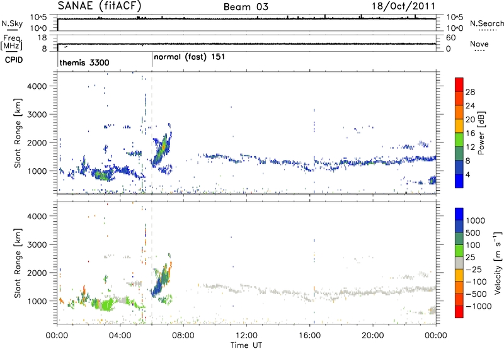This screenshot has height=349, width=504.
Task: Click the '12:00' time axis tick label
Action: pos(246,336)
